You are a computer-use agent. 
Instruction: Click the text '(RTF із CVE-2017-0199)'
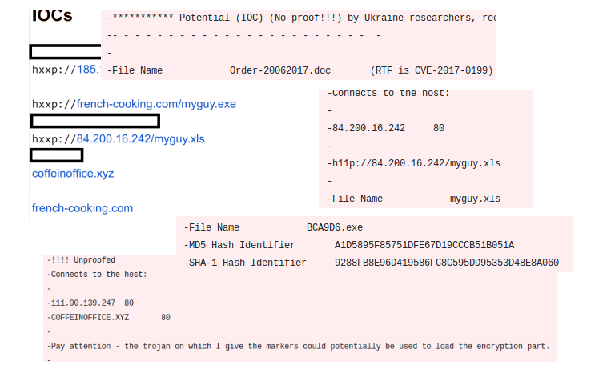click(432, 70)
